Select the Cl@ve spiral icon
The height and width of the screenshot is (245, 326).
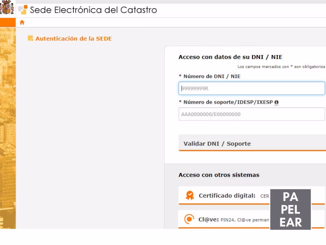(x=189, y=219)
